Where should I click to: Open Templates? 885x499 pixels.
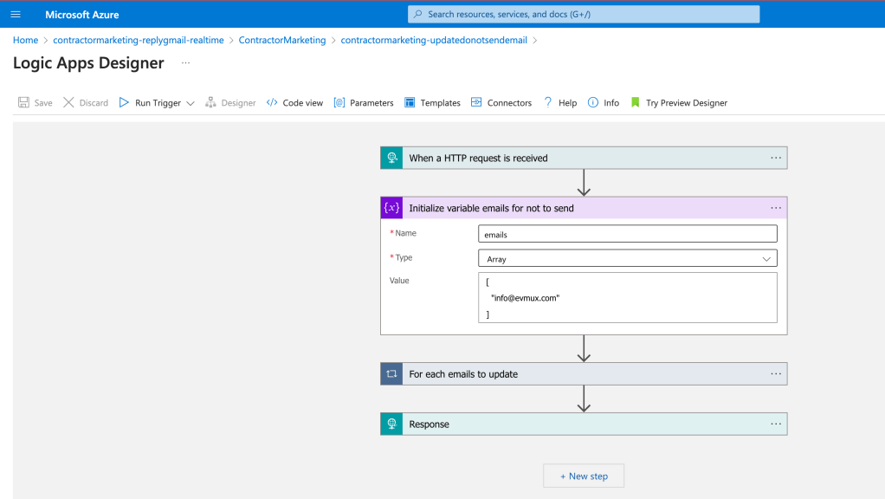point(440,103)
